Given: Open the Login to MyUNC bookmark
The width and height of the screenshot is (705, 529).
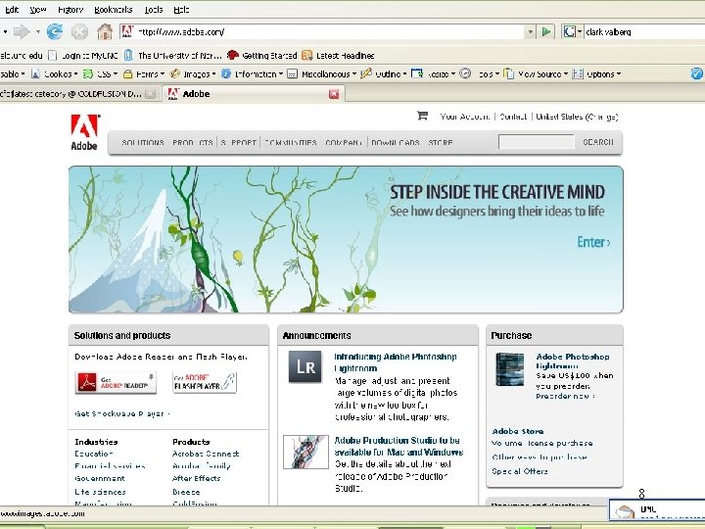Looking at the screenshot, I should [x=82, y=55].
